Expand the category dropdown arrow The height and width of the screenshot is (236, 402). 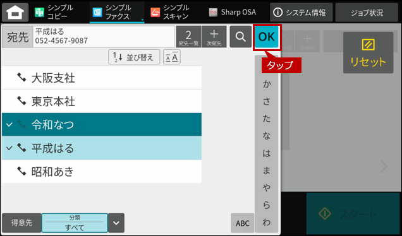[x=116, y=223]
